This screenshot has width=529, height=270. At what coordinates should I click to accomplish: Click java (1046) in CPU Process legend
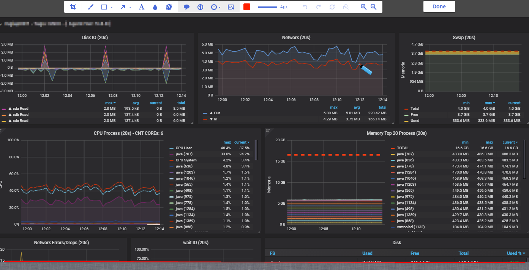pyautogui.click(x=185, y=178)
